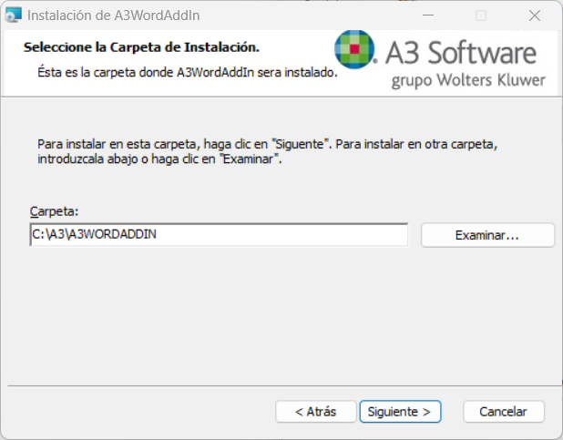Click the disabled maximize window button
This screenshot has width=563, height=440.
(x=481, y=15)
